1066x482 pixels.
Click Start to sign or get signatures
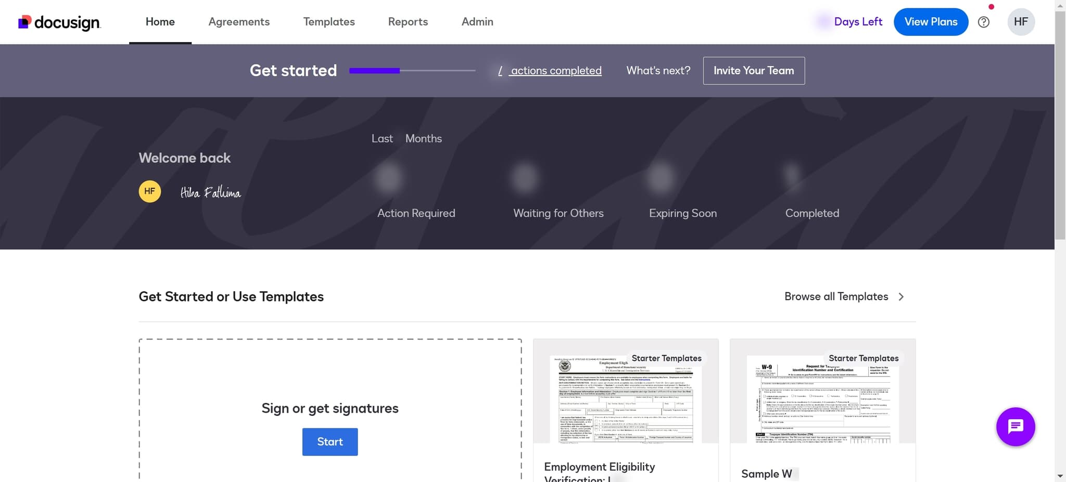click(329, 441)
